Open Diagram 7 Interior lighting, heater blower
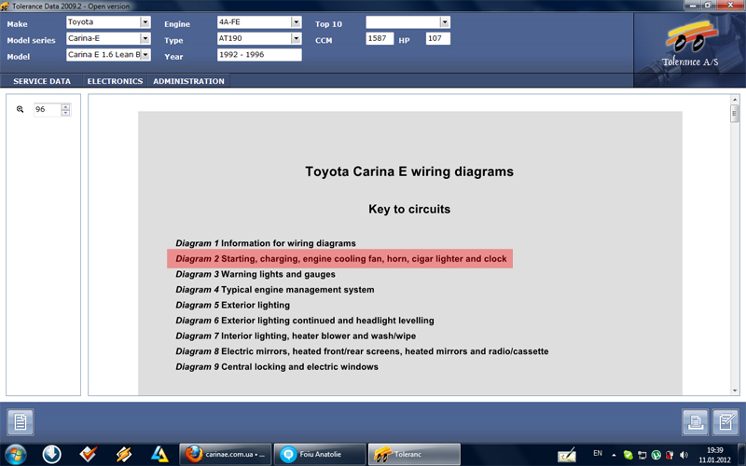 coord(296,336)
